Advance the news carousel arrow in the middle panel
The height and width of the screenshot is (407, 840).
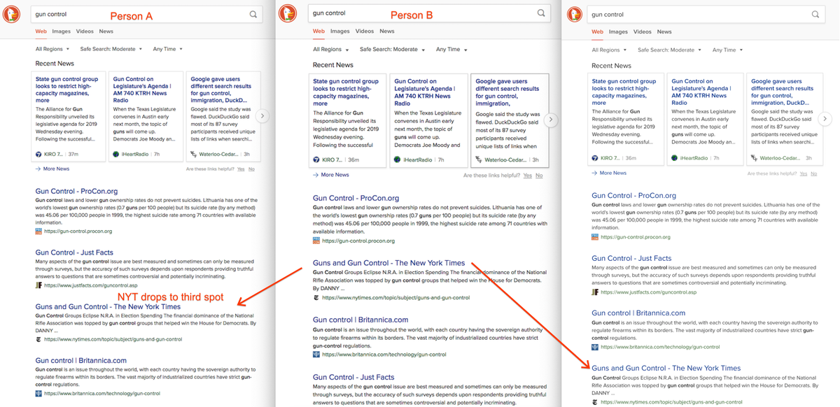(x=551, y=120)
